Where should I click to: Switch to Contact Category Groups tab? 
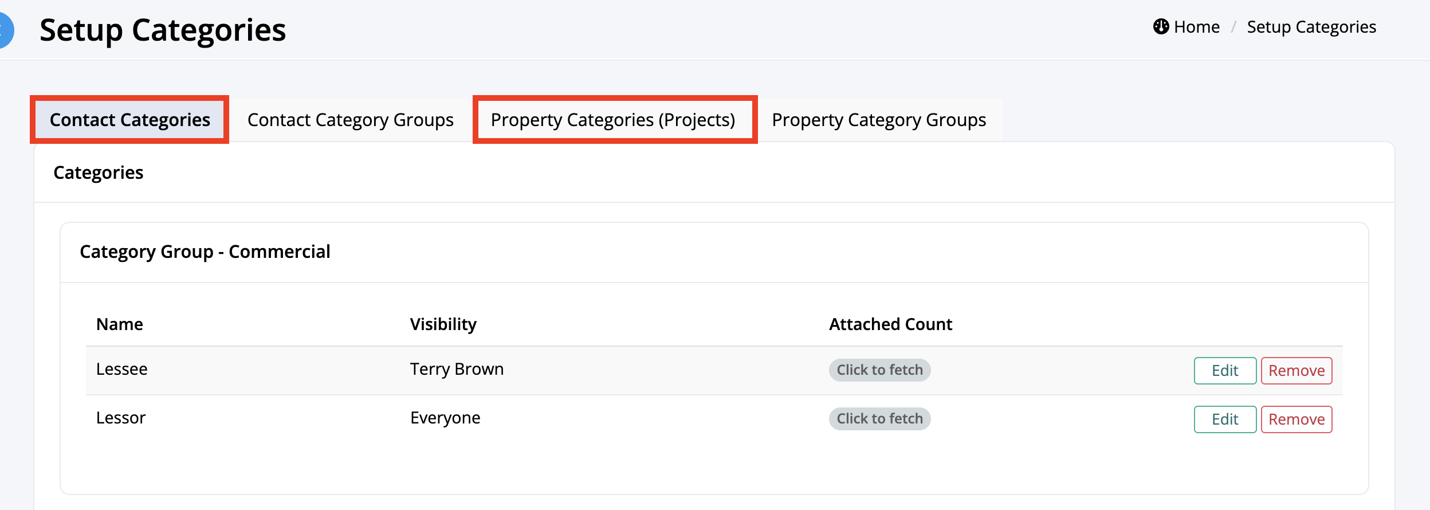click(x=350, y=120)
